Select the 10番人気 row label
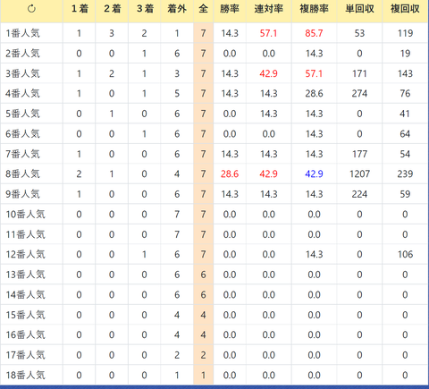 pyautogui.click(x=25, y=215)
